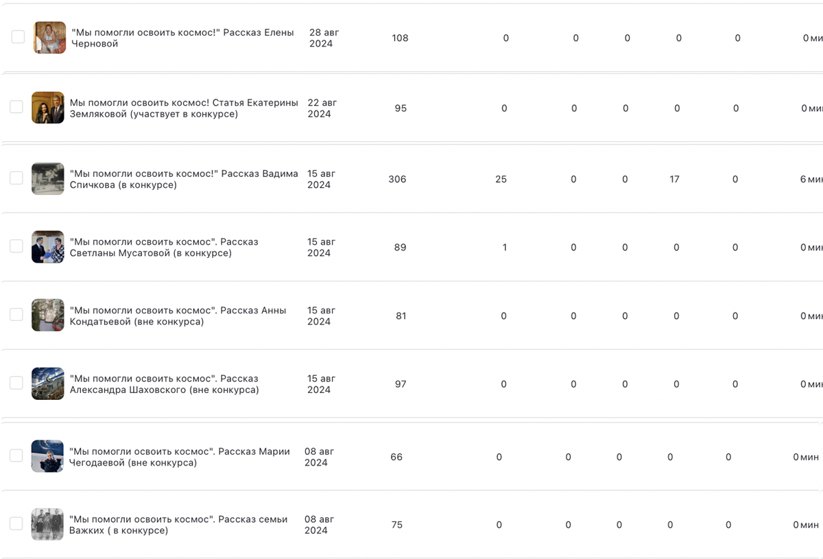Image resolution: width=823 pixels, height=559 pixels.
Task: Click thumbnail for Екатерины Земляковой article
Action: pos(48,108)
